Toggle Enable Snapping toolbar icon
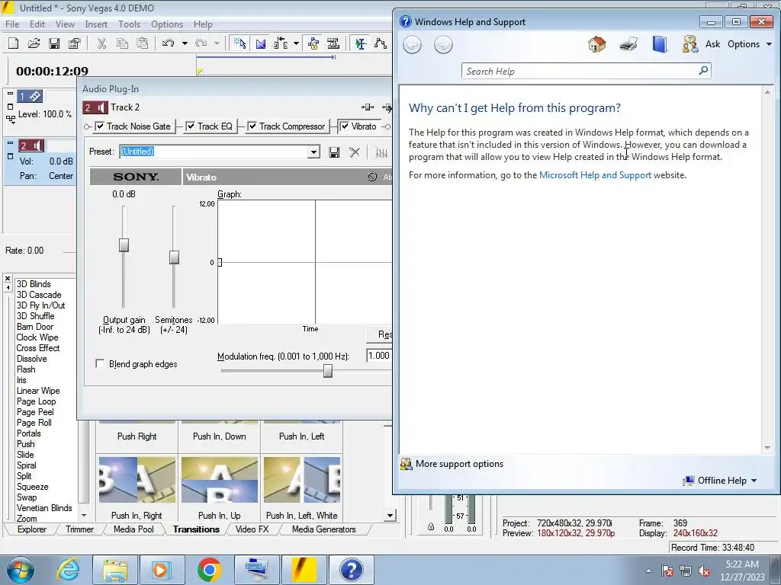 240,43
